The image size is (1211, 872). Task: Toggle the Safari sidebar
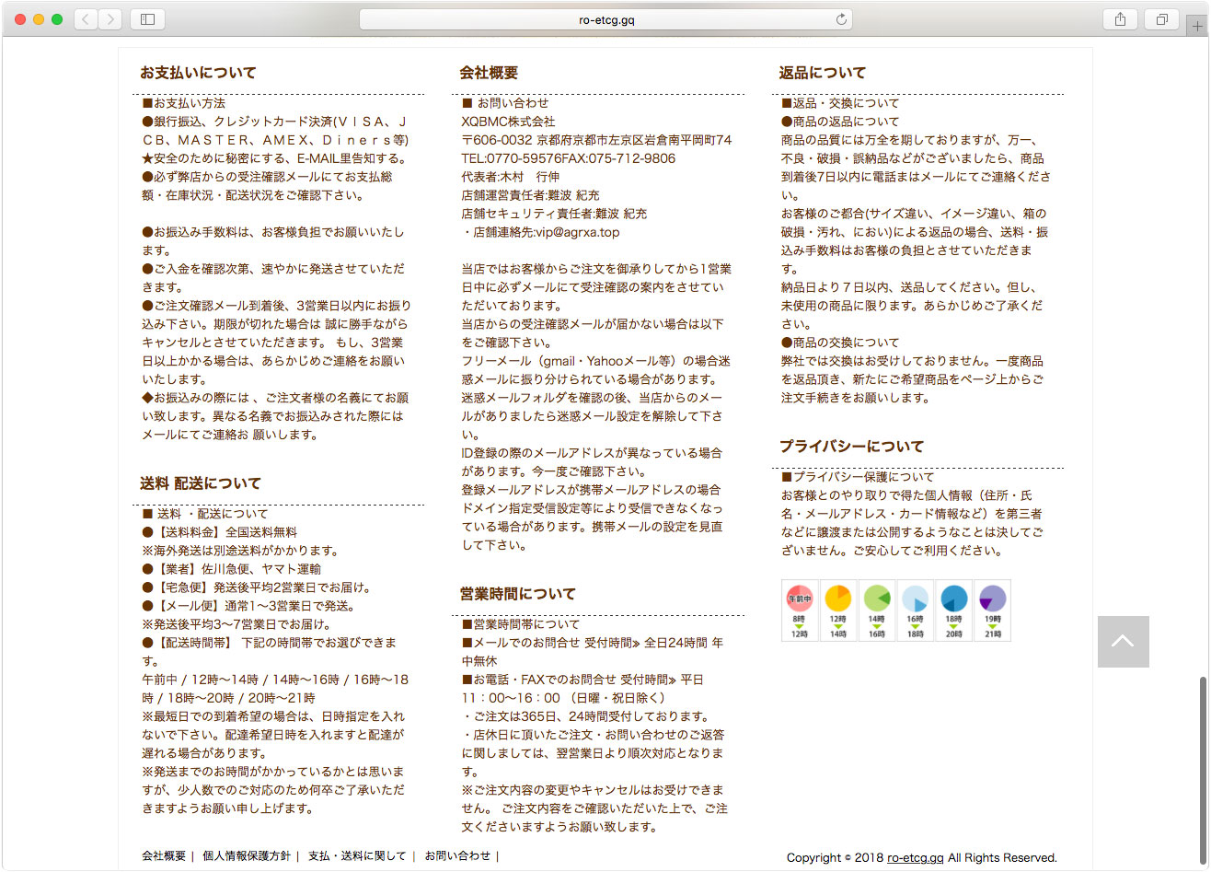click(x=147, y=19)
